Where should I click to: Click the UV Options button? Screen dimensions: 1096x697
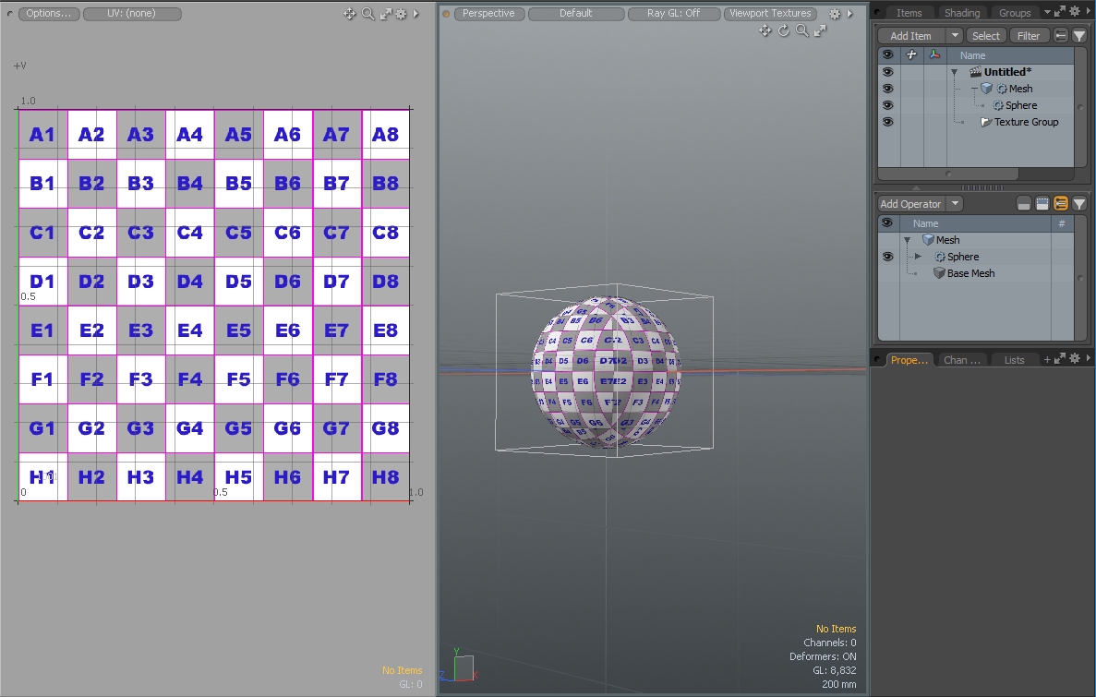(48, 14)
